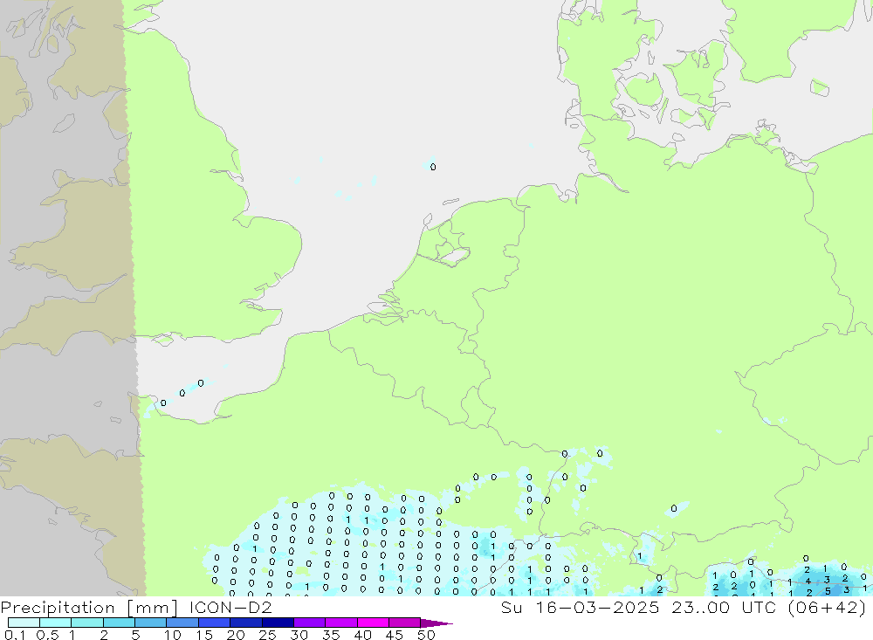Viewport: 873px width, 640px height.
Task: Pick the 10–15 mm legend color swatch
Action: pos(182,623)
